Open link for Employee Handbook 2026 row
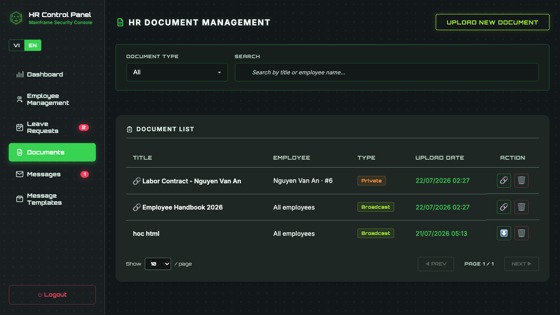Image resolution: width=560 pixels, height=315 pixels. click(x=504, y=207)
